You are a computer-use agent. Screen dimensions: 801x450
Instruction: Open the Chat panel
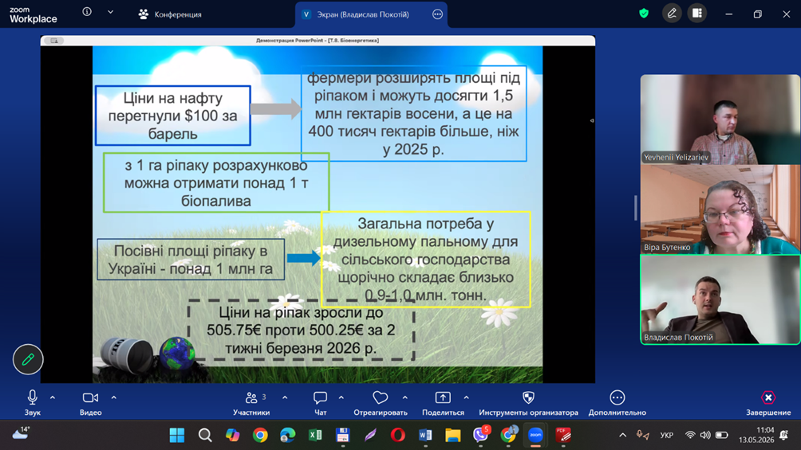pos(320,403)
